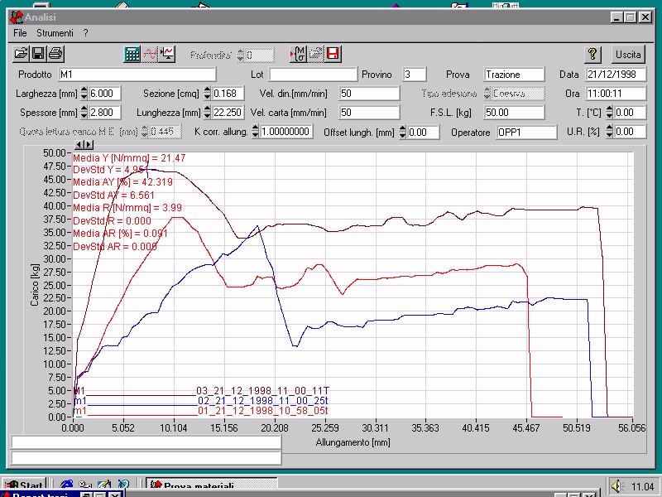Click inside the Lot text field
The image size is (662, 497).
tap(313, 75)
